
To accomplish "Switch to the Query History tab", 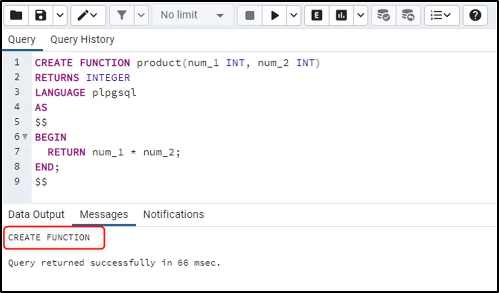I will click(x=82, y=40).
